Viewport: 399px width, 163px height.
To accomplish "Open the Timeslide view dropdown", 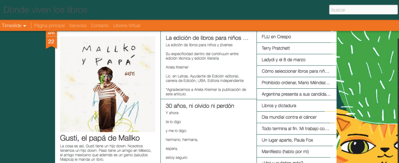I will (x=14, y=25).
